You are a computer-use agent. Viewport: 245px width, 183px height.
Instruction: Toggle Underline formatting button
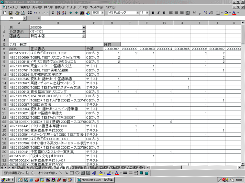click(164, 13)
